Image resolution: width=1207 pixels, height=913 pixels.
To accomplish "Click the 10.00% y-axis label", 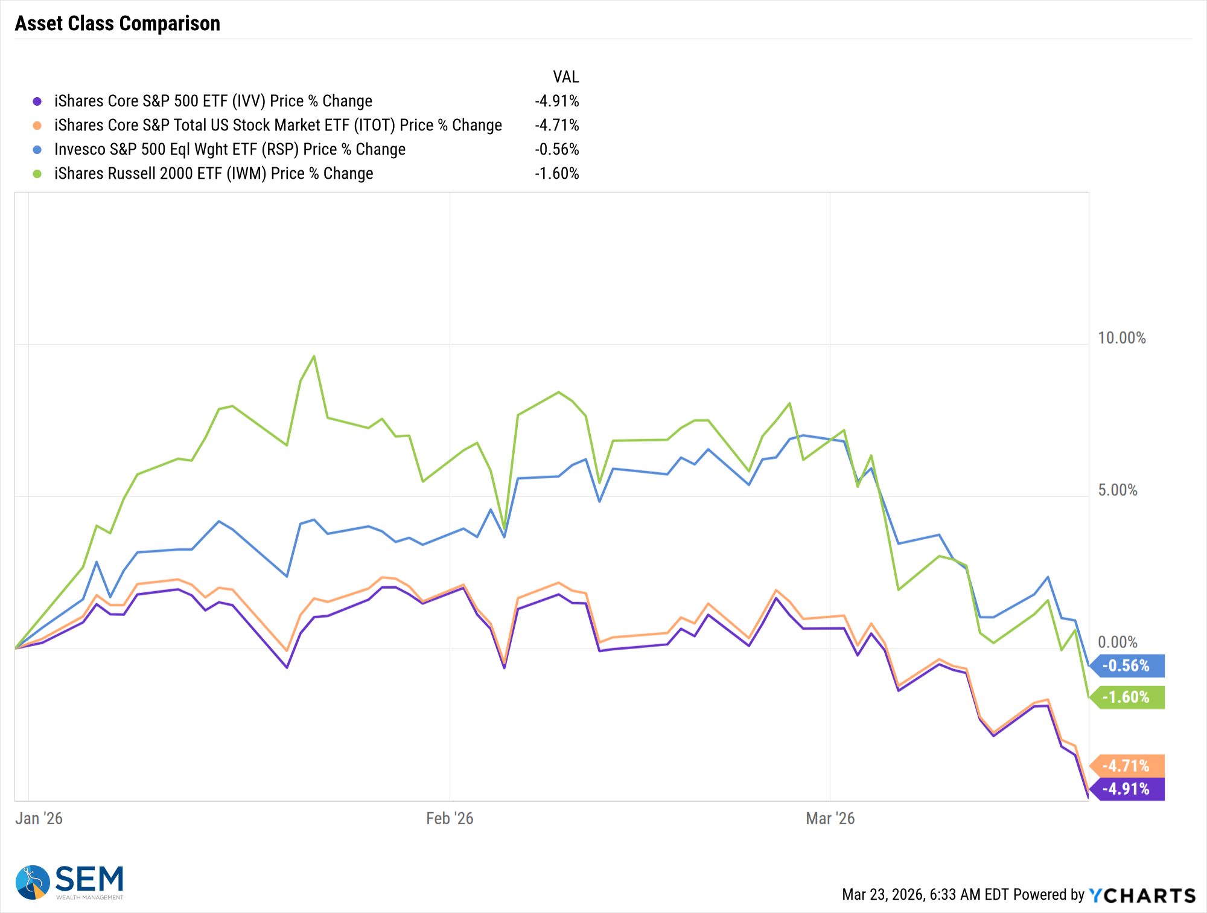I will point(1121,338).
